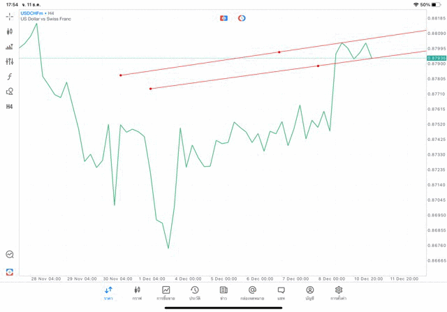The image size is (447, 312).
Task: Open the ข่าว news tab
Action: tap(223, 293)
